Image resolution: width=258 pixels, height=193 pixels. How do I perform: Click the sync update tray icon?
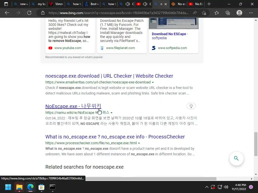[x=213, y=187]
